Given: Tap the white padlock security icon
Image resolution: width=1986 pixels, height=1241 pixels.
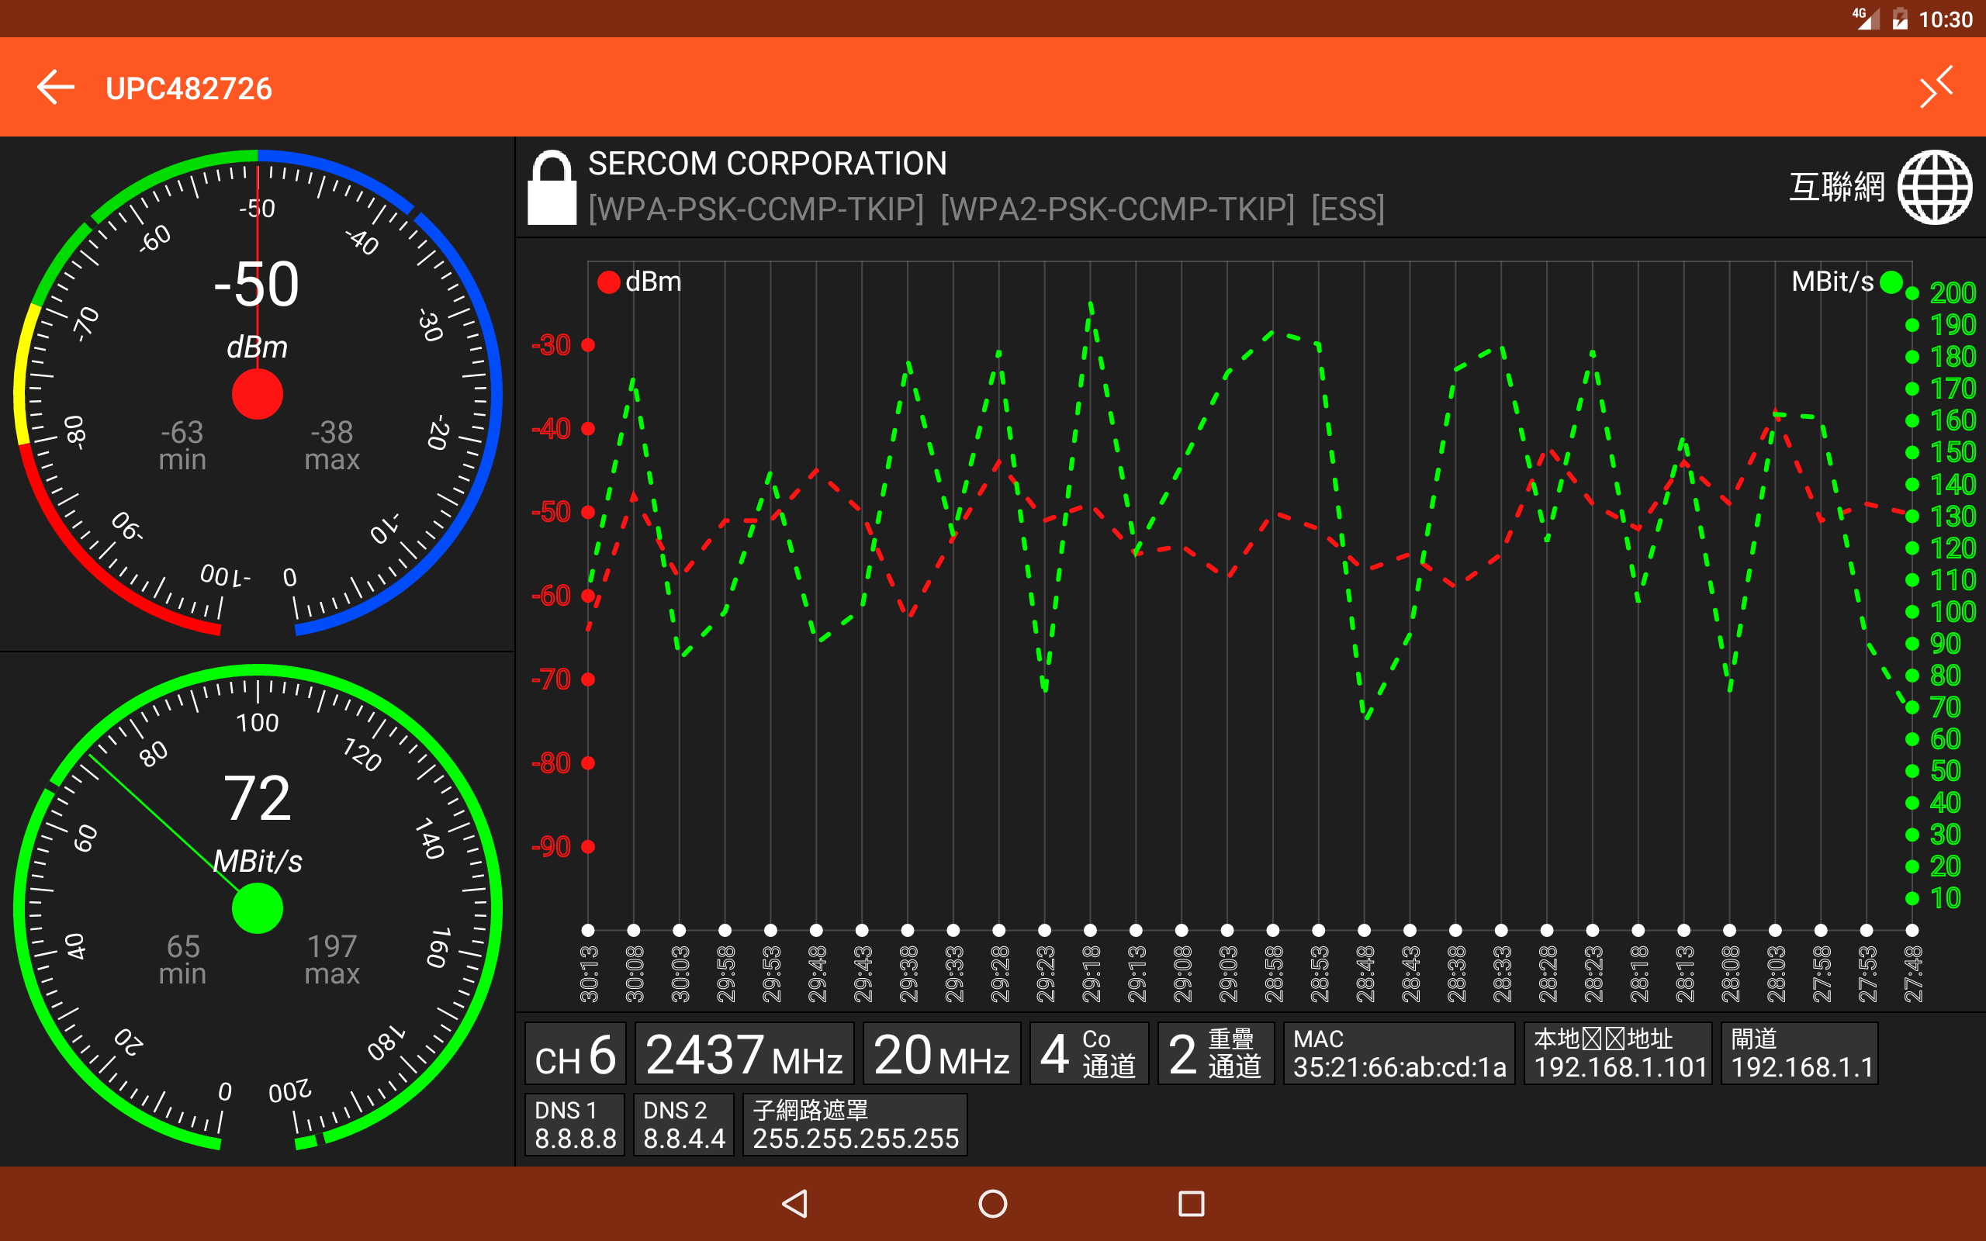Looking at the screenshot, I should (x=552, y=187).
